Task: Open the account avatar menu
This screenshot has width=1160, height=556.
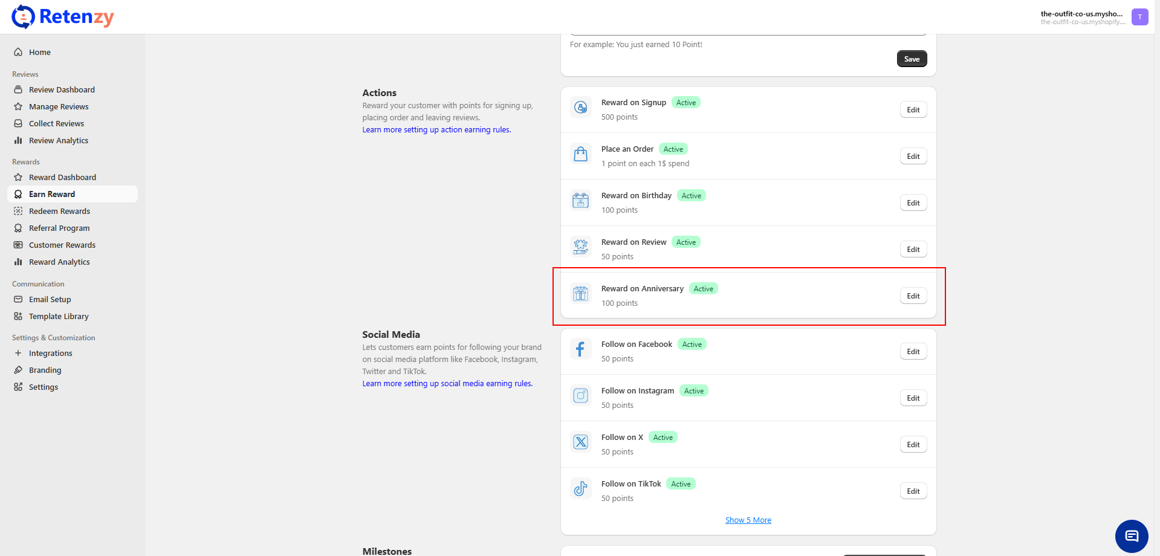Action: pyautogui.click(x=1139, y=17)
